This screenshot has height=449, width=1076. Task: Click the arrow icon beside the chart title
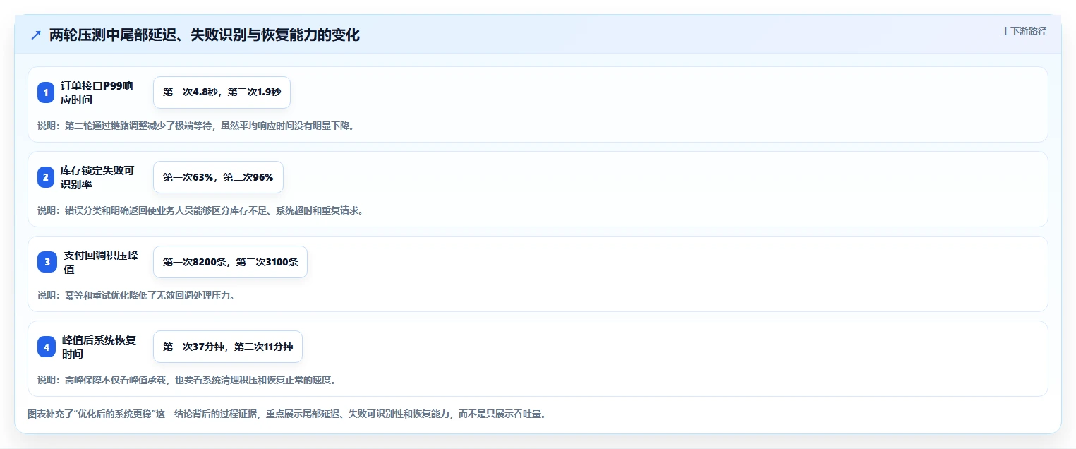pos(36,35)
